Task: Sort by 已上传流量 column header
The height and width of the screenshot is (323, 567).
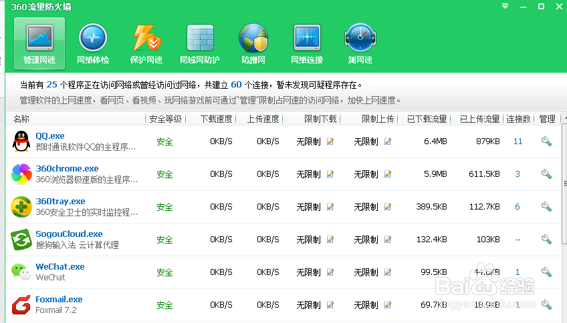Action: (479, 119)
